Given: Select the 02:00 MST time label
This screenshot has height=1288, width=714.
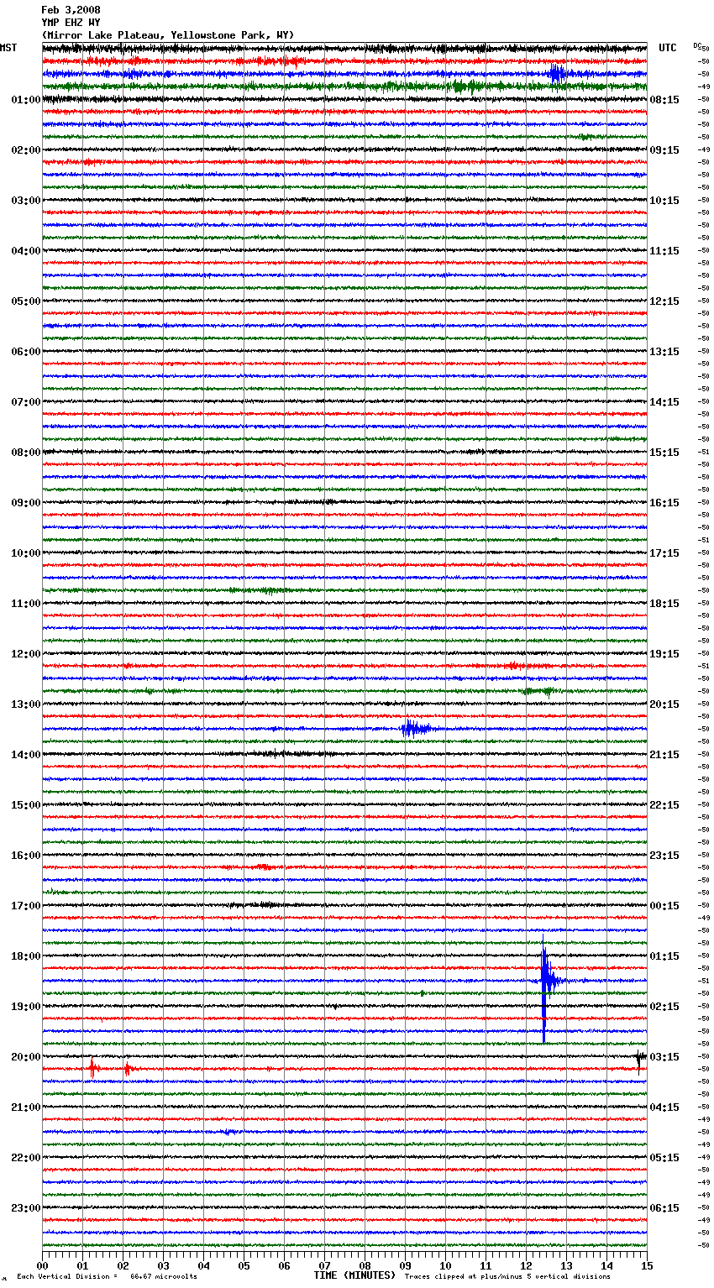Looking at the screenshot, I should 26,150.
